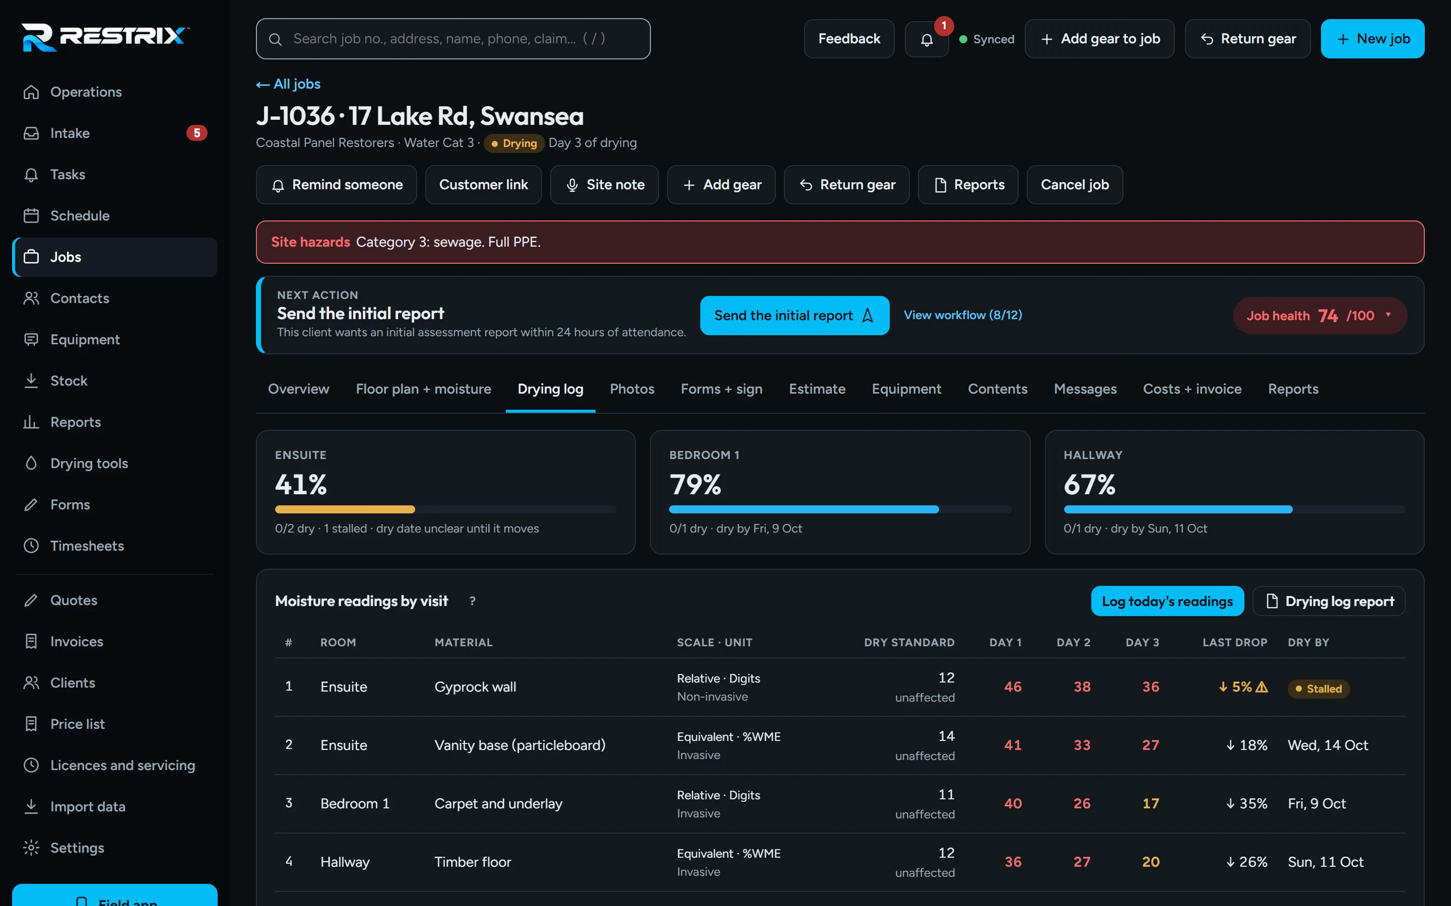Click the Send the initial report button
The image size is (1451, 906).
pos(795,316)
